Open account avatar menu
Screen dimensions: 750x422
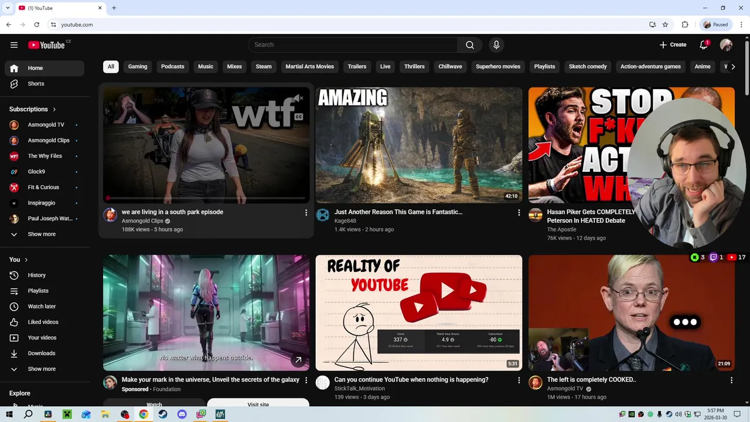tap(726, 45)
